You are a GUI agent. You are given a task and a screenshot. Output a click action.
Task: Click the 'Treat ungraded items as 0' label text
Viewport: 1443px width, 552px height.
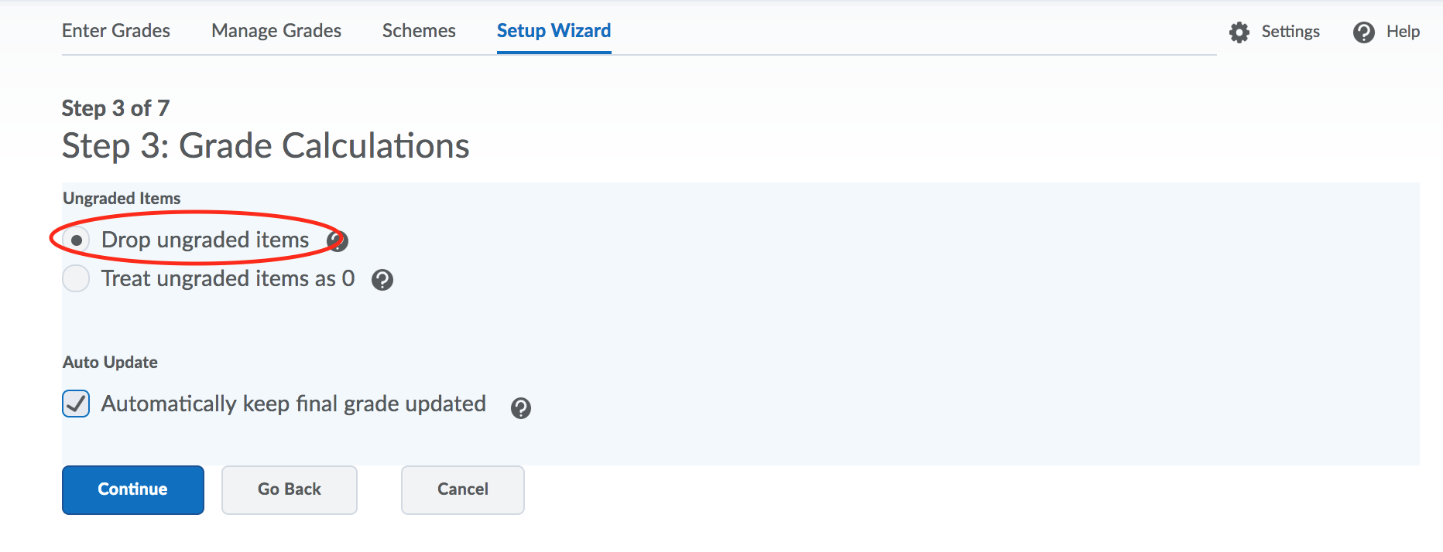click(228, 278)
